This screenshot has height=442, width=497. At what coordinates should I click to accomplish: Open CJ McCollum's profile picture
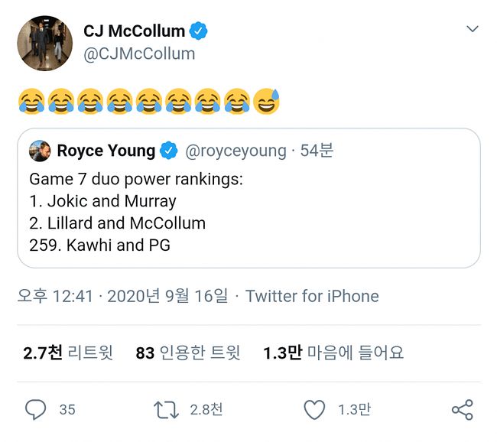click(45, 43)
